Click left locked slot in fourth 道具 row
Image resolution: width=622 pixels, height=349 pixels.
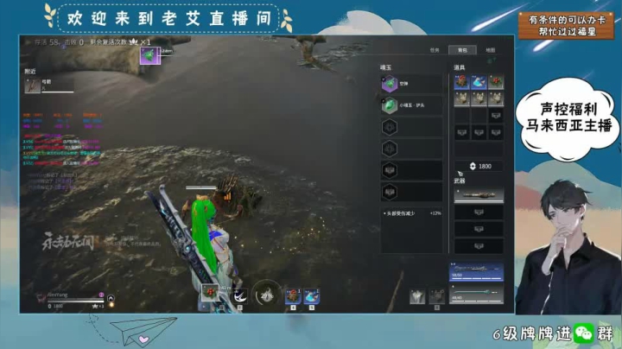tap(461, 132)
